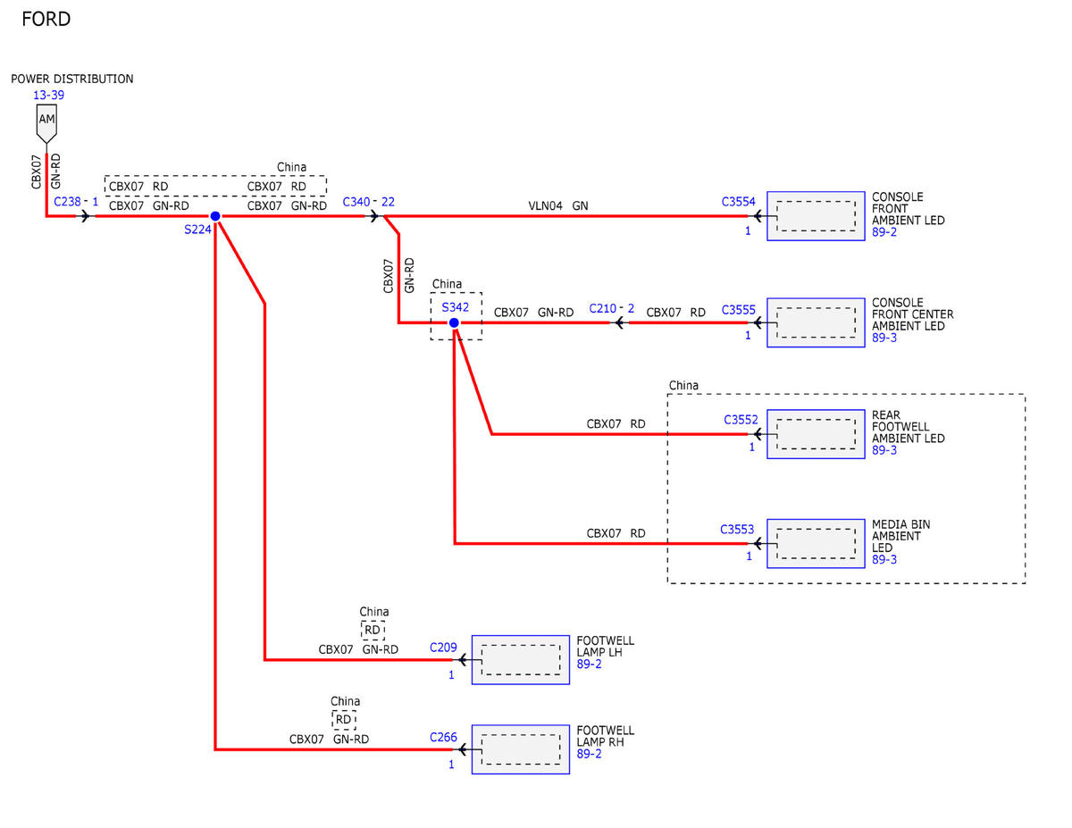Click the AM power distribution connector symbol
Viewport: 1072px width, 828px height.
click(46, 122)
